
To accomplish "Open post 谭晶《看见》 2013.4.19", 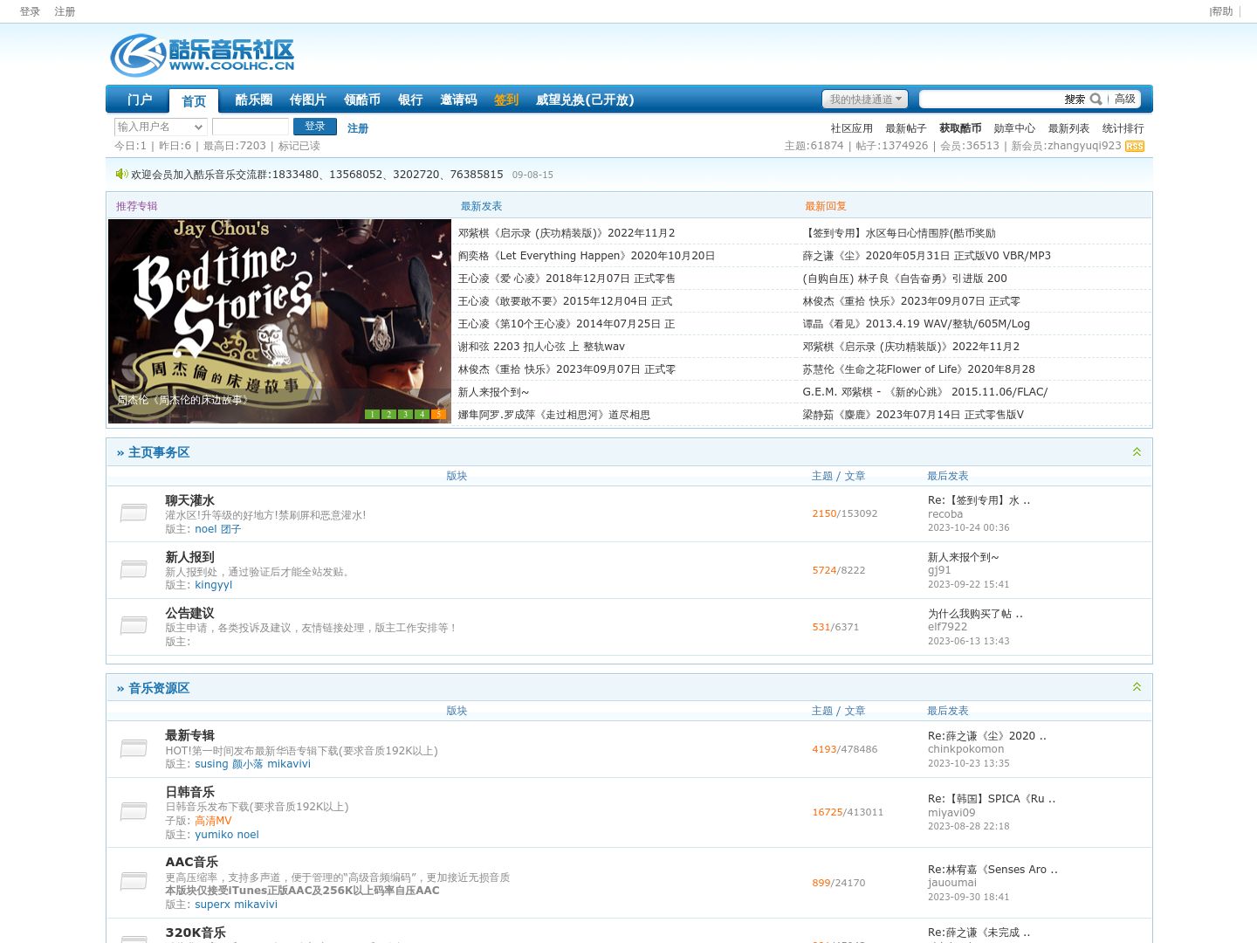I will click(916, 324).
